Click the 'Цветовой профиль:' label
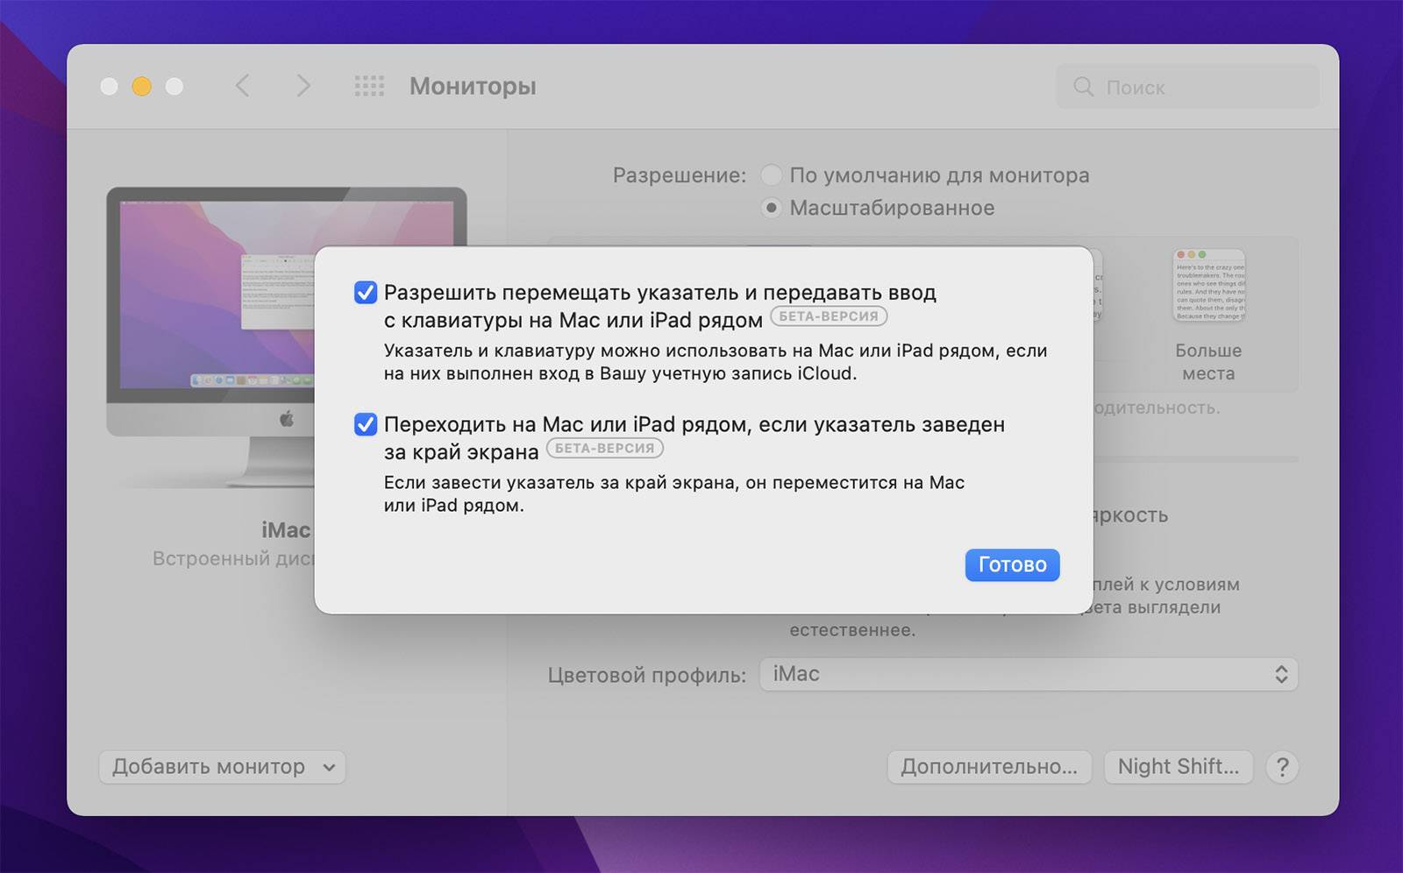The width and height of the screenshot is (1403, 873). pyautogui.click(x=647, y=675)
